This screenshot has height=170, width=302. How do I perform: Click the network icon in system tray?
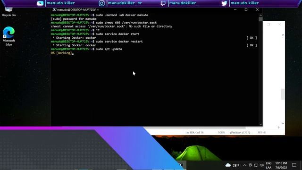pyautogui.click(x=256, y=165)
